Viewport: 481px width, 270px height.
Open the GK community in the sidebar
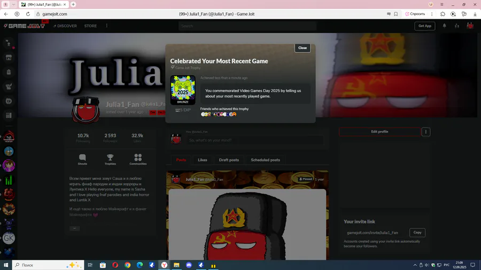tap(9, 238)
